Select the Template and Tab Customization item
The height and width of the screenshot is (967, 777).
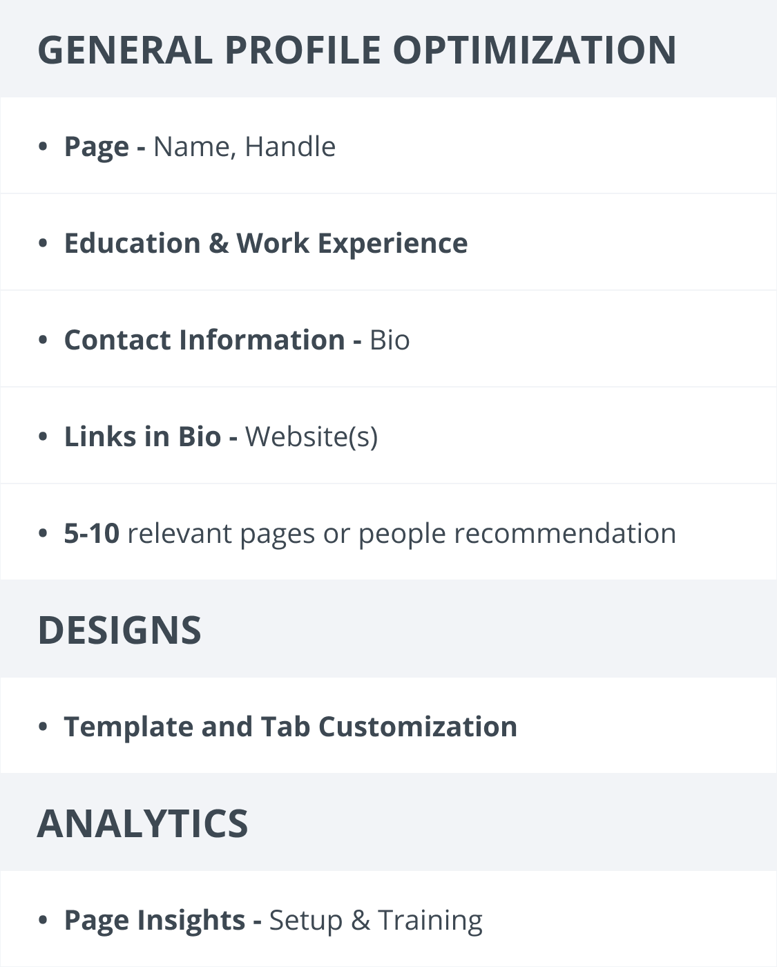pos(291,727)
